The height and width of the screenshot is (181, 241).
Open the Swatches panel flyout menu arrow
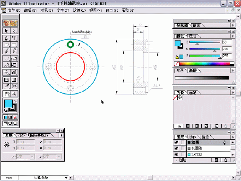tap(233, 93)
